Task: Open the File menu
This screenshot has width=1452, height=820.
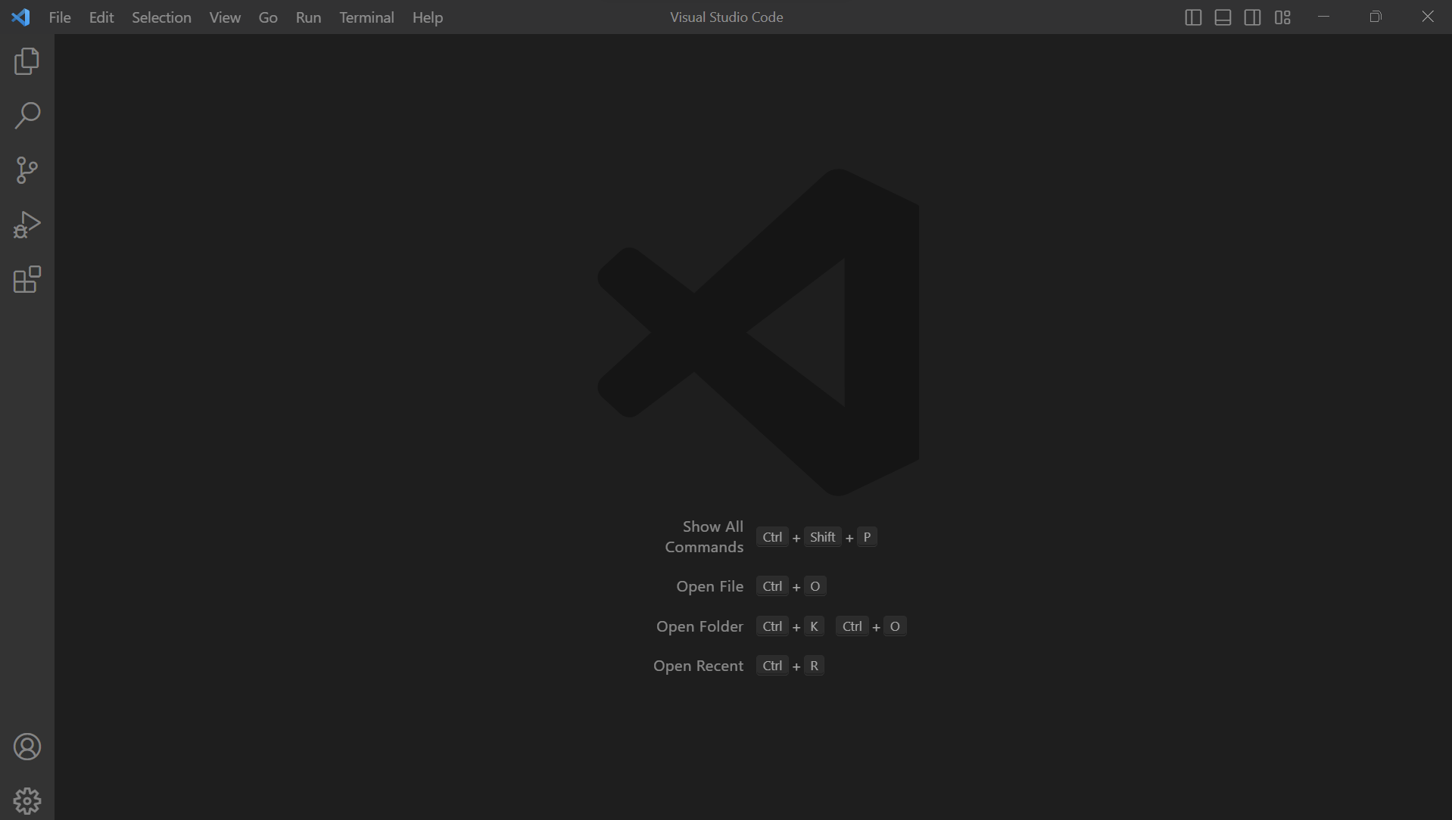Action: [60, 17]
